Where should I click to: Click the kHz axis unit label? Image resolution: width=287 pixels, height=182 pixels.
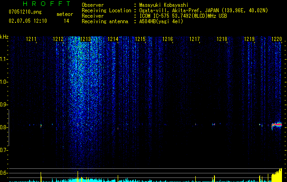tap(4, 37)
